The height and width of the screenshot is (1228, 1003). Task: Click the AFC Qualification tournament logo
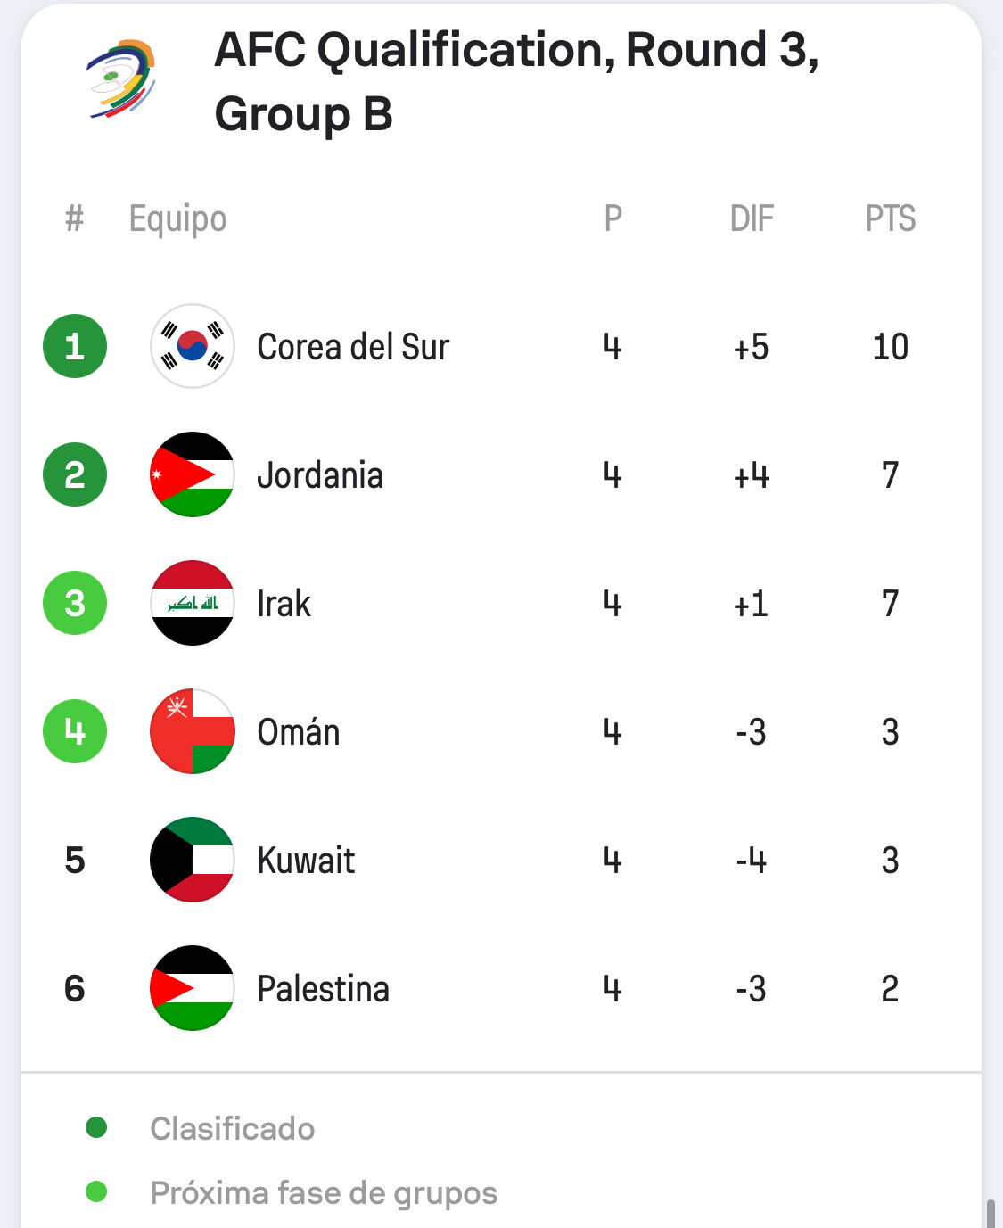click(x=121, y=78)
